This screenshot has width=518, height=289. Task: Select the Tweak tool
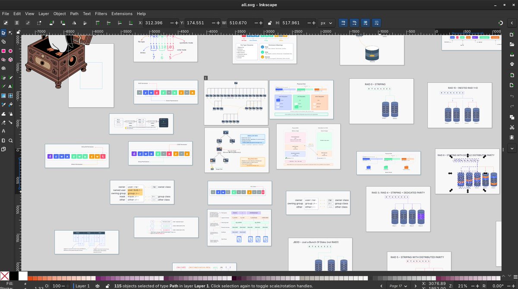pos(3,114)
